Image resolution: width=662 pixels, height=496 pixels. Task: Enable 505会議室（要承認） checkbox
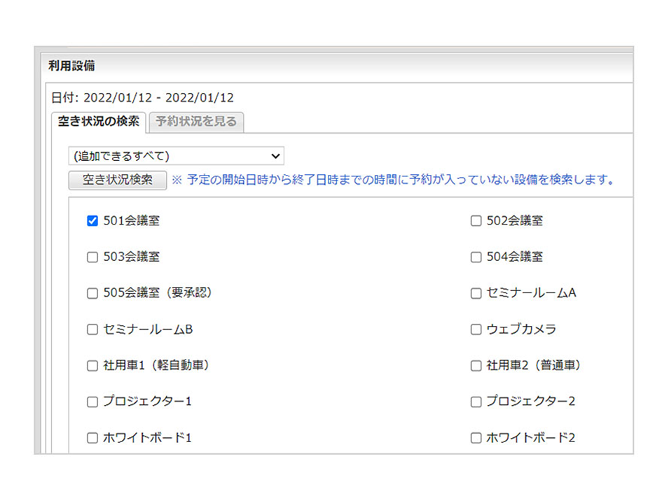click(92, 293)
